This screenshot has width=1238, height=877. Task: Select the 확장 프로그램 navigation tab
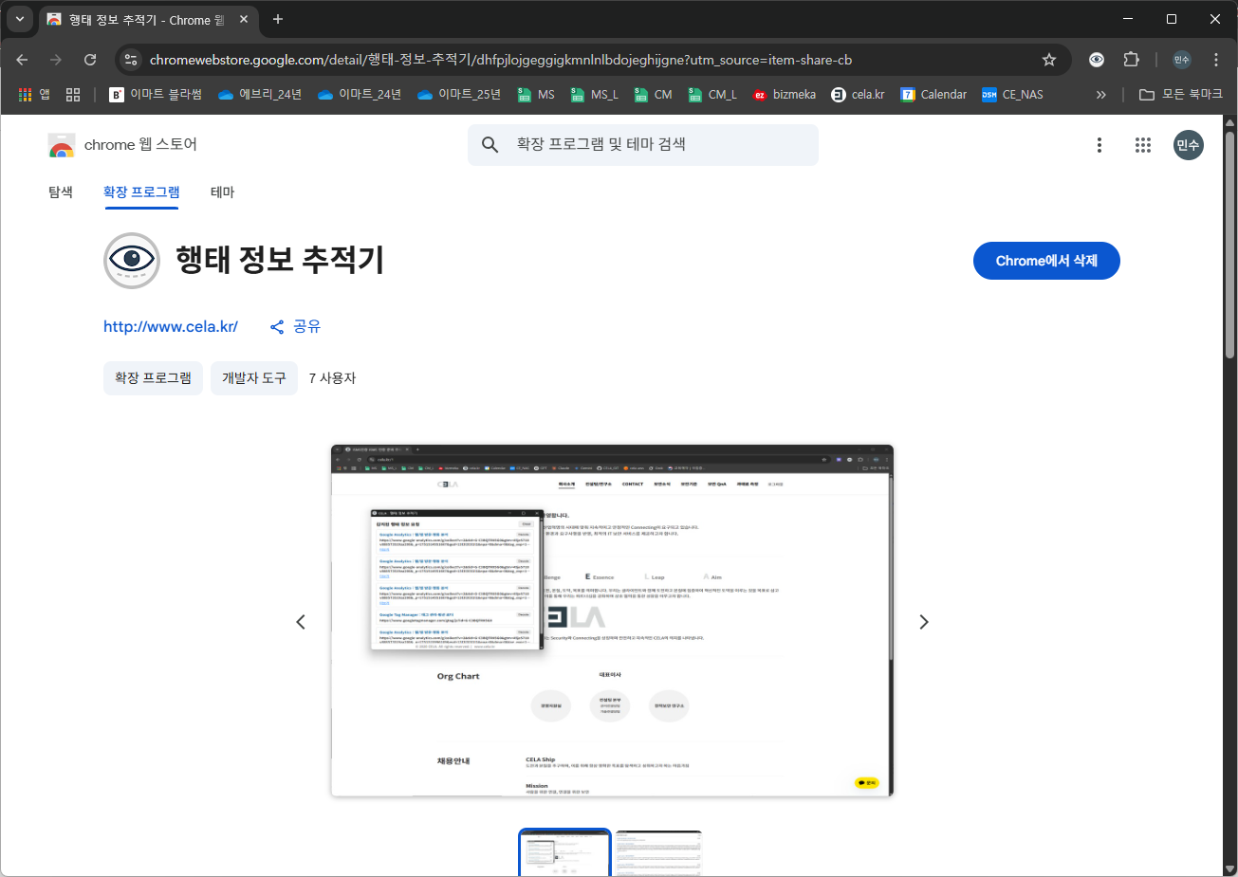pyautogui.click(x=141, y=192)
